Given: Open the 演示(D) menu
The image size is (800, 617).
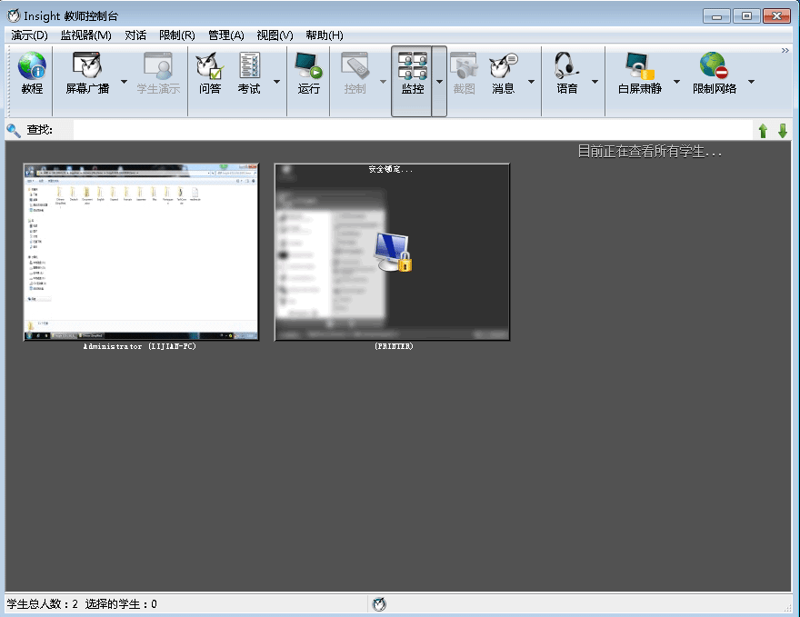Looking at the screenshot, I should coord(29,35).
